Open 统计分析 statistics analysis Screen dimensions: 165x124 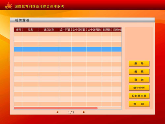(139, 88)
